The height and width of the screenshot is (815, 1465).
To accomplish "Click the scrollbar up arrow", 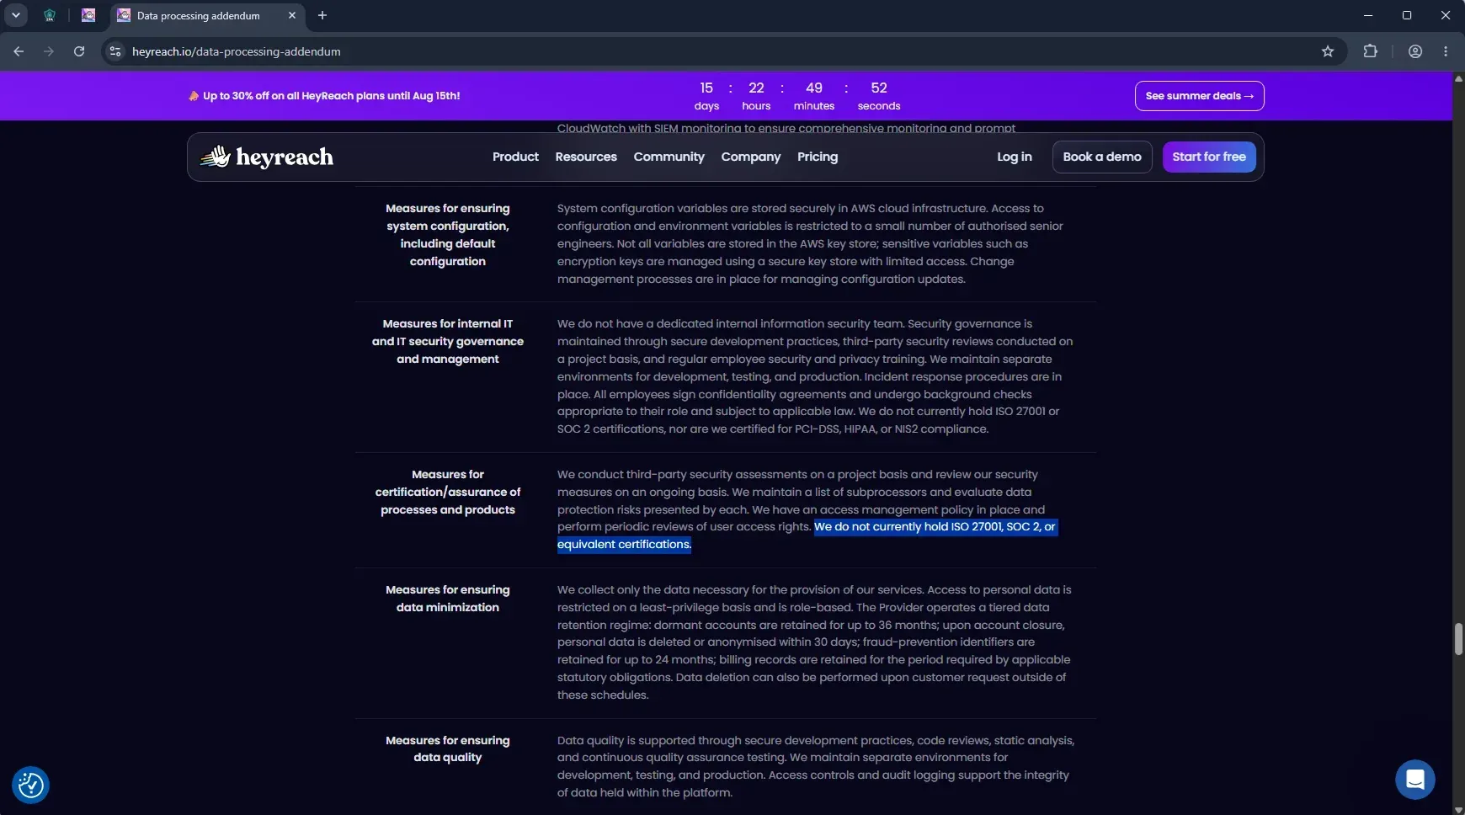I will 1458,78.
